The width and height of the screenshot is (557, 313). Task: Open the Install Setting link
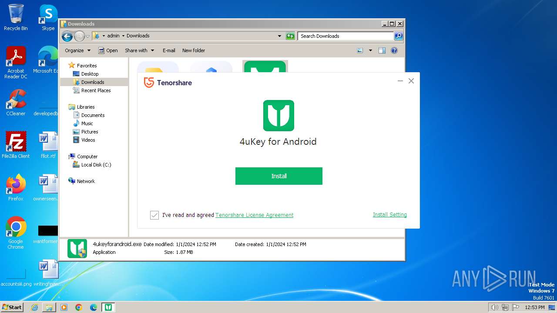[x=390, y=215]
